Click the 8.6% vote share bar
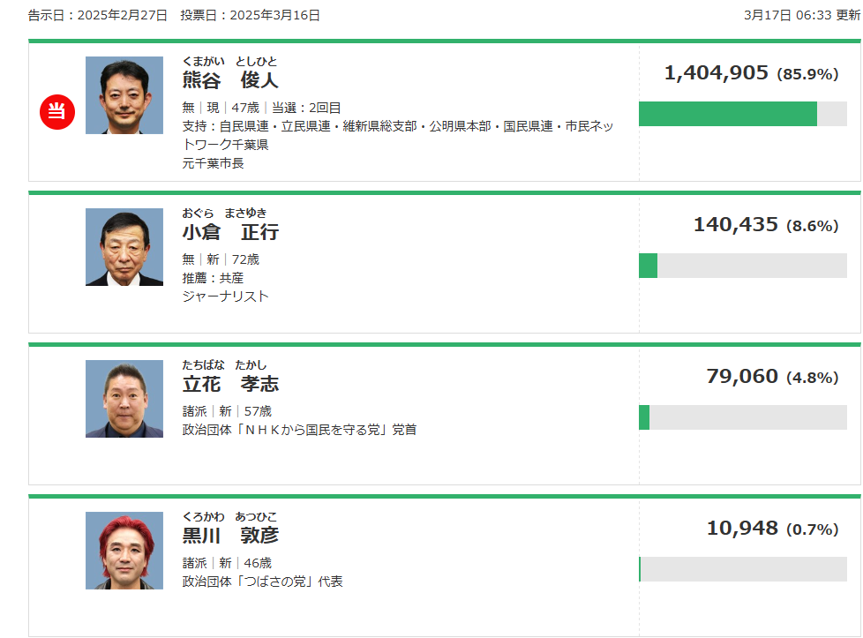The image size is (863, 638). (742, 266)
